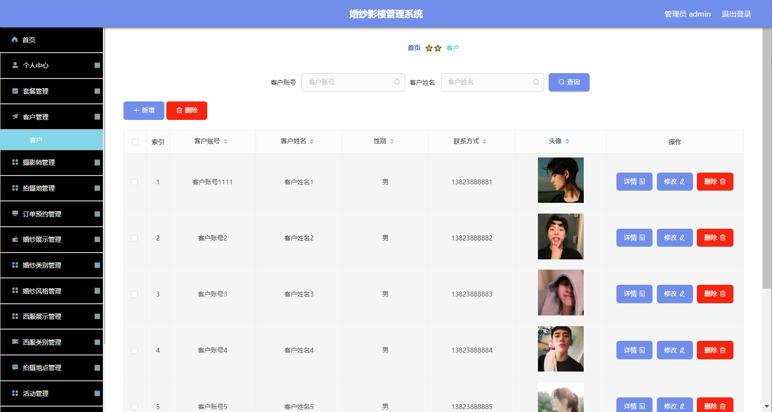Click the paper plane icon beside 客户管理
Viewport: 772px width, 412px height.
[15, 117]
